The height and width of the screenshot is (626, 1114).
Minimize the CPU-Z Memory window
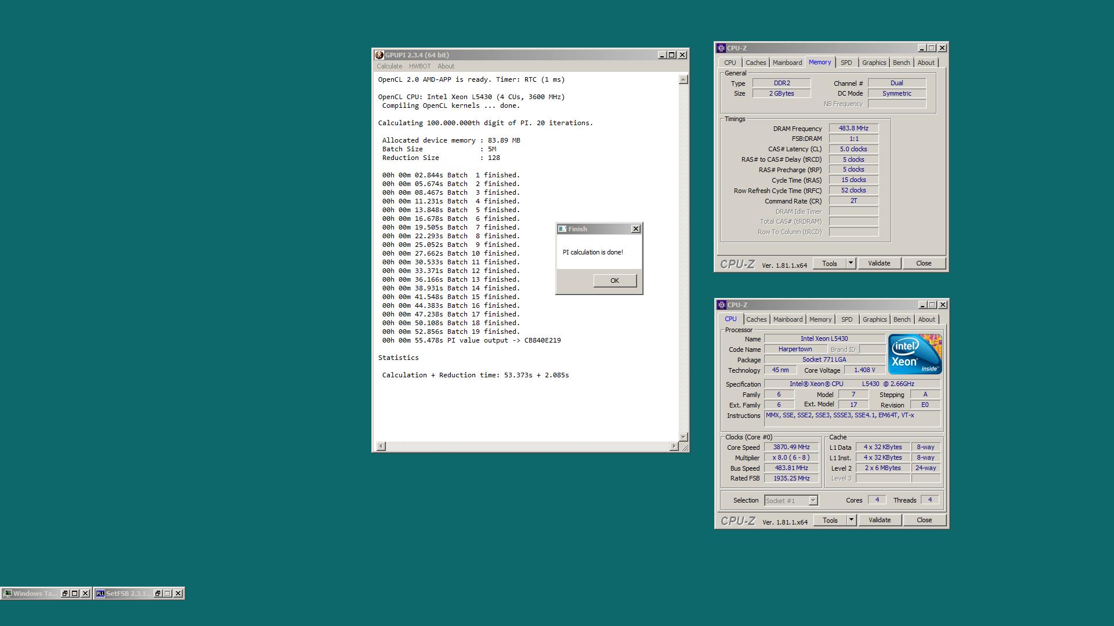[x=922, y=48]
